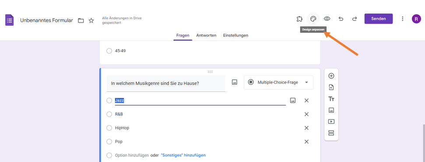Open the three-dot more options menu

(x=403, y=19)
